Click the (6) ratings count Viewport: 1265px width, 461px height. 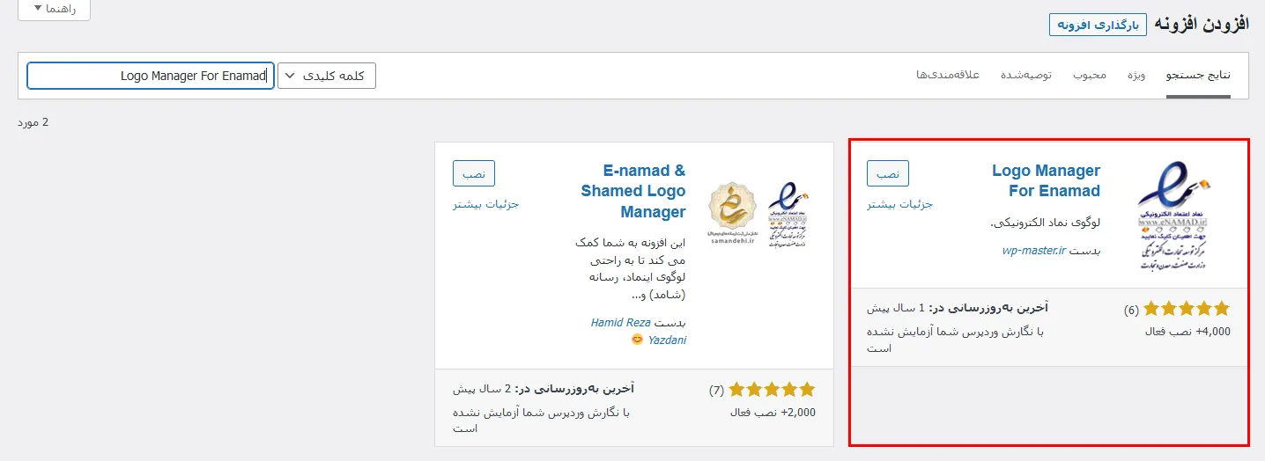point(1131,310)
